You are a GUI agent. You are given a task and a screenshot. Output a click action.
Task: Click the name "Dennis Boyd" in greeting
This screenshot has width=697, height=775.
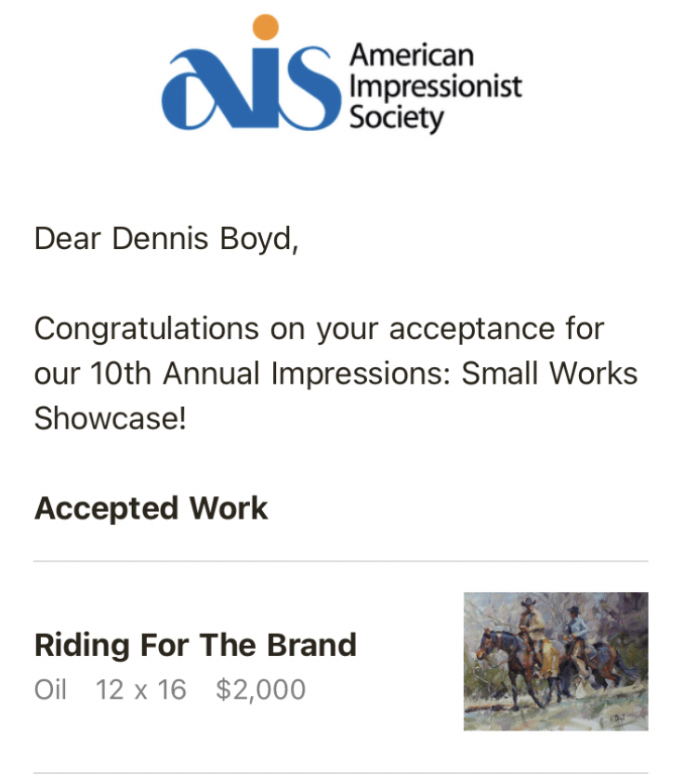pyautogui.click(x=202, y=239)
